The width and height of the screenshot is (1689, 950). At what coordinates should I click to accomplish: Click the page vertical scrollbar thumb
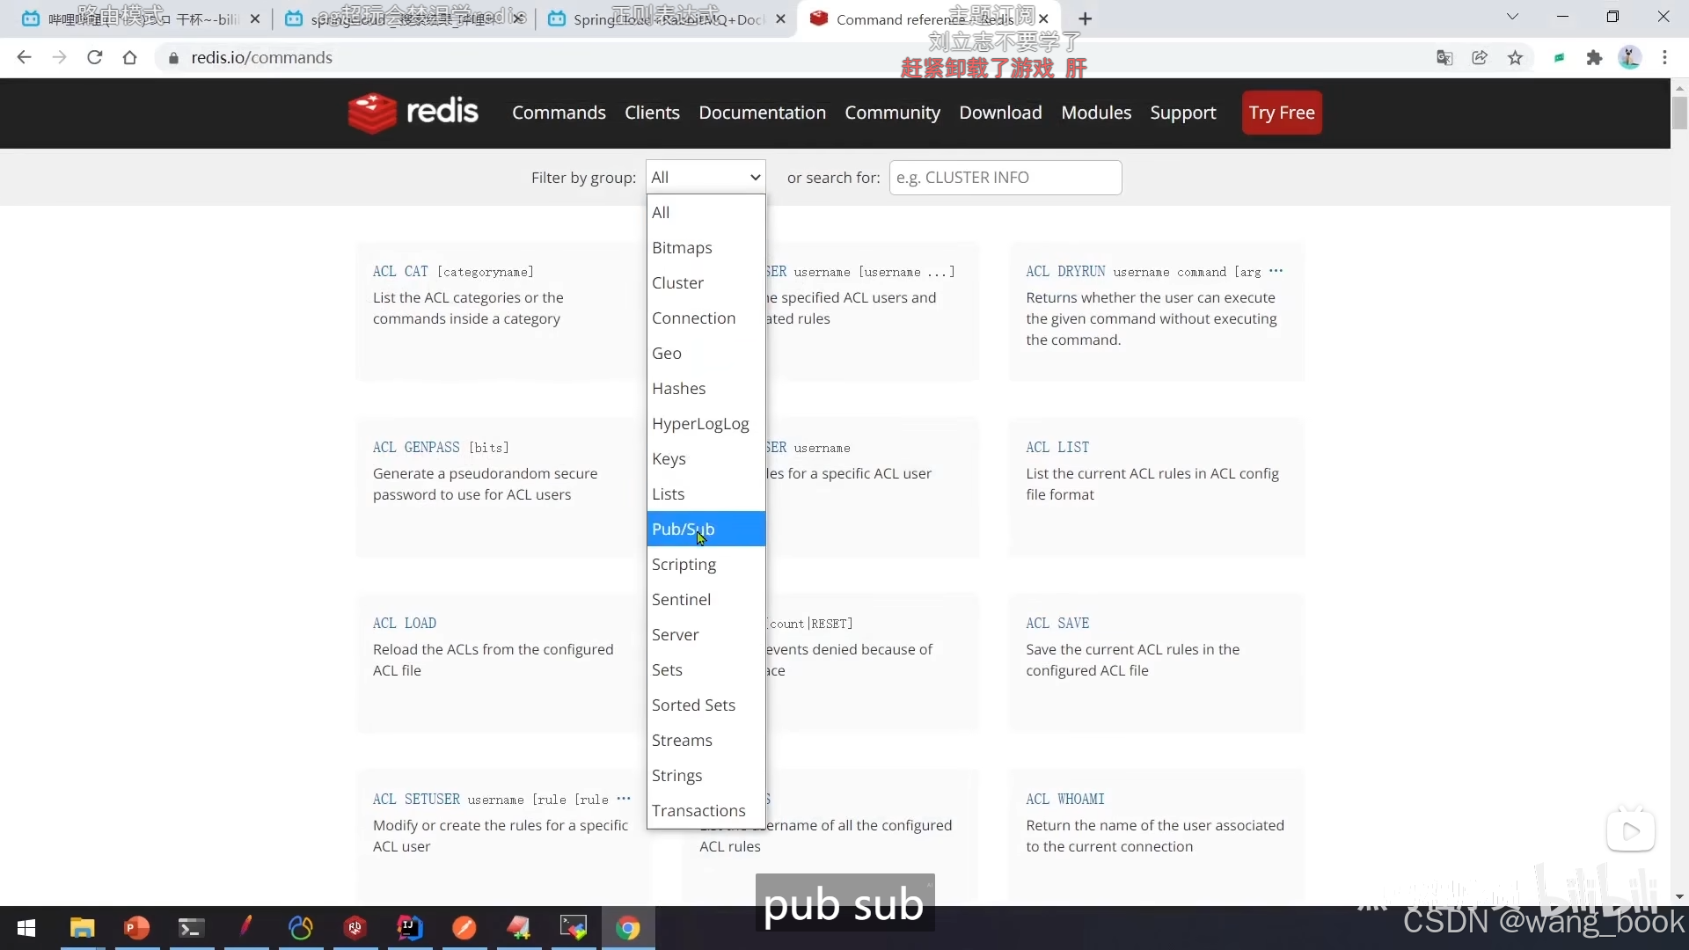pyautogui.click(x=1679, y=113)
